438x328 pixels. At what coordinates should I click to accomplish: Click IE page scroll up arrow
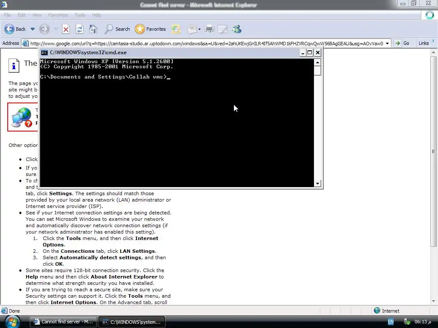point(434,52)
